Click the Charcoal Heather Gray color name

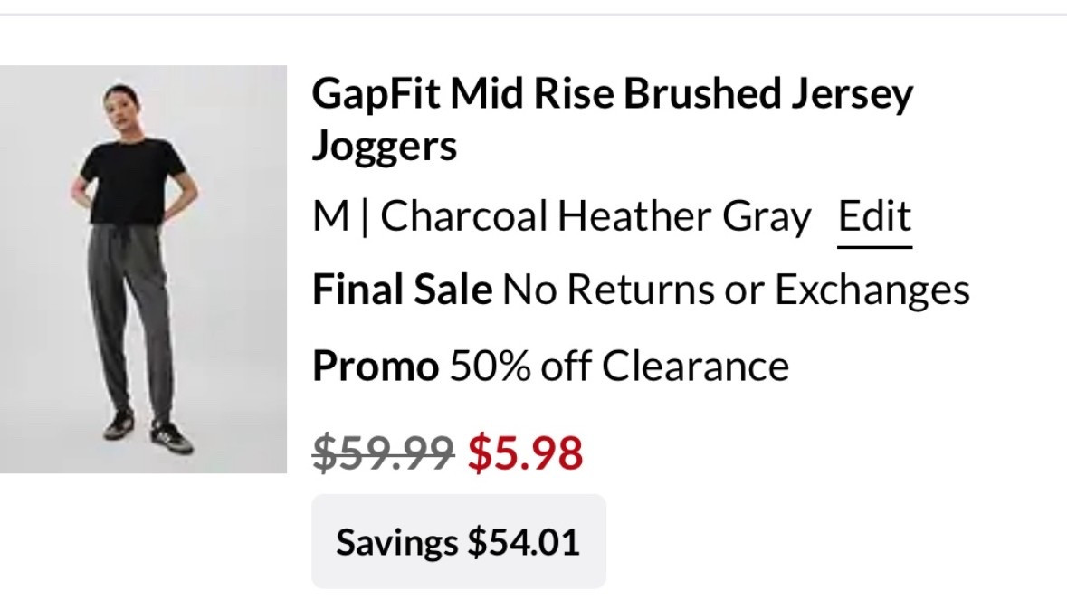[x=595, y=217]
